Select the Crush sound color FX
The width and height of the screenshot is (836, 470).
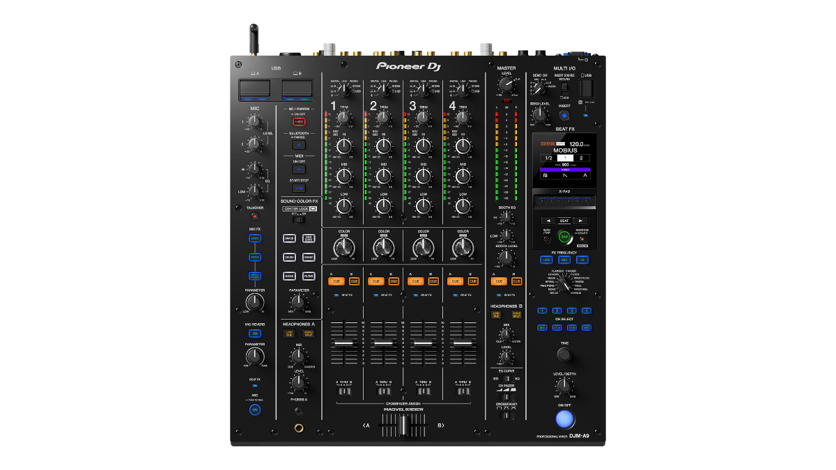[x=288, y=257]
